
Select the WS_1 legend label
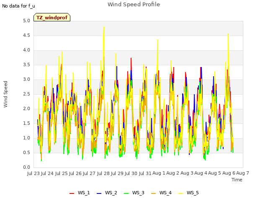pyautogui.click(x=84, y=193)
